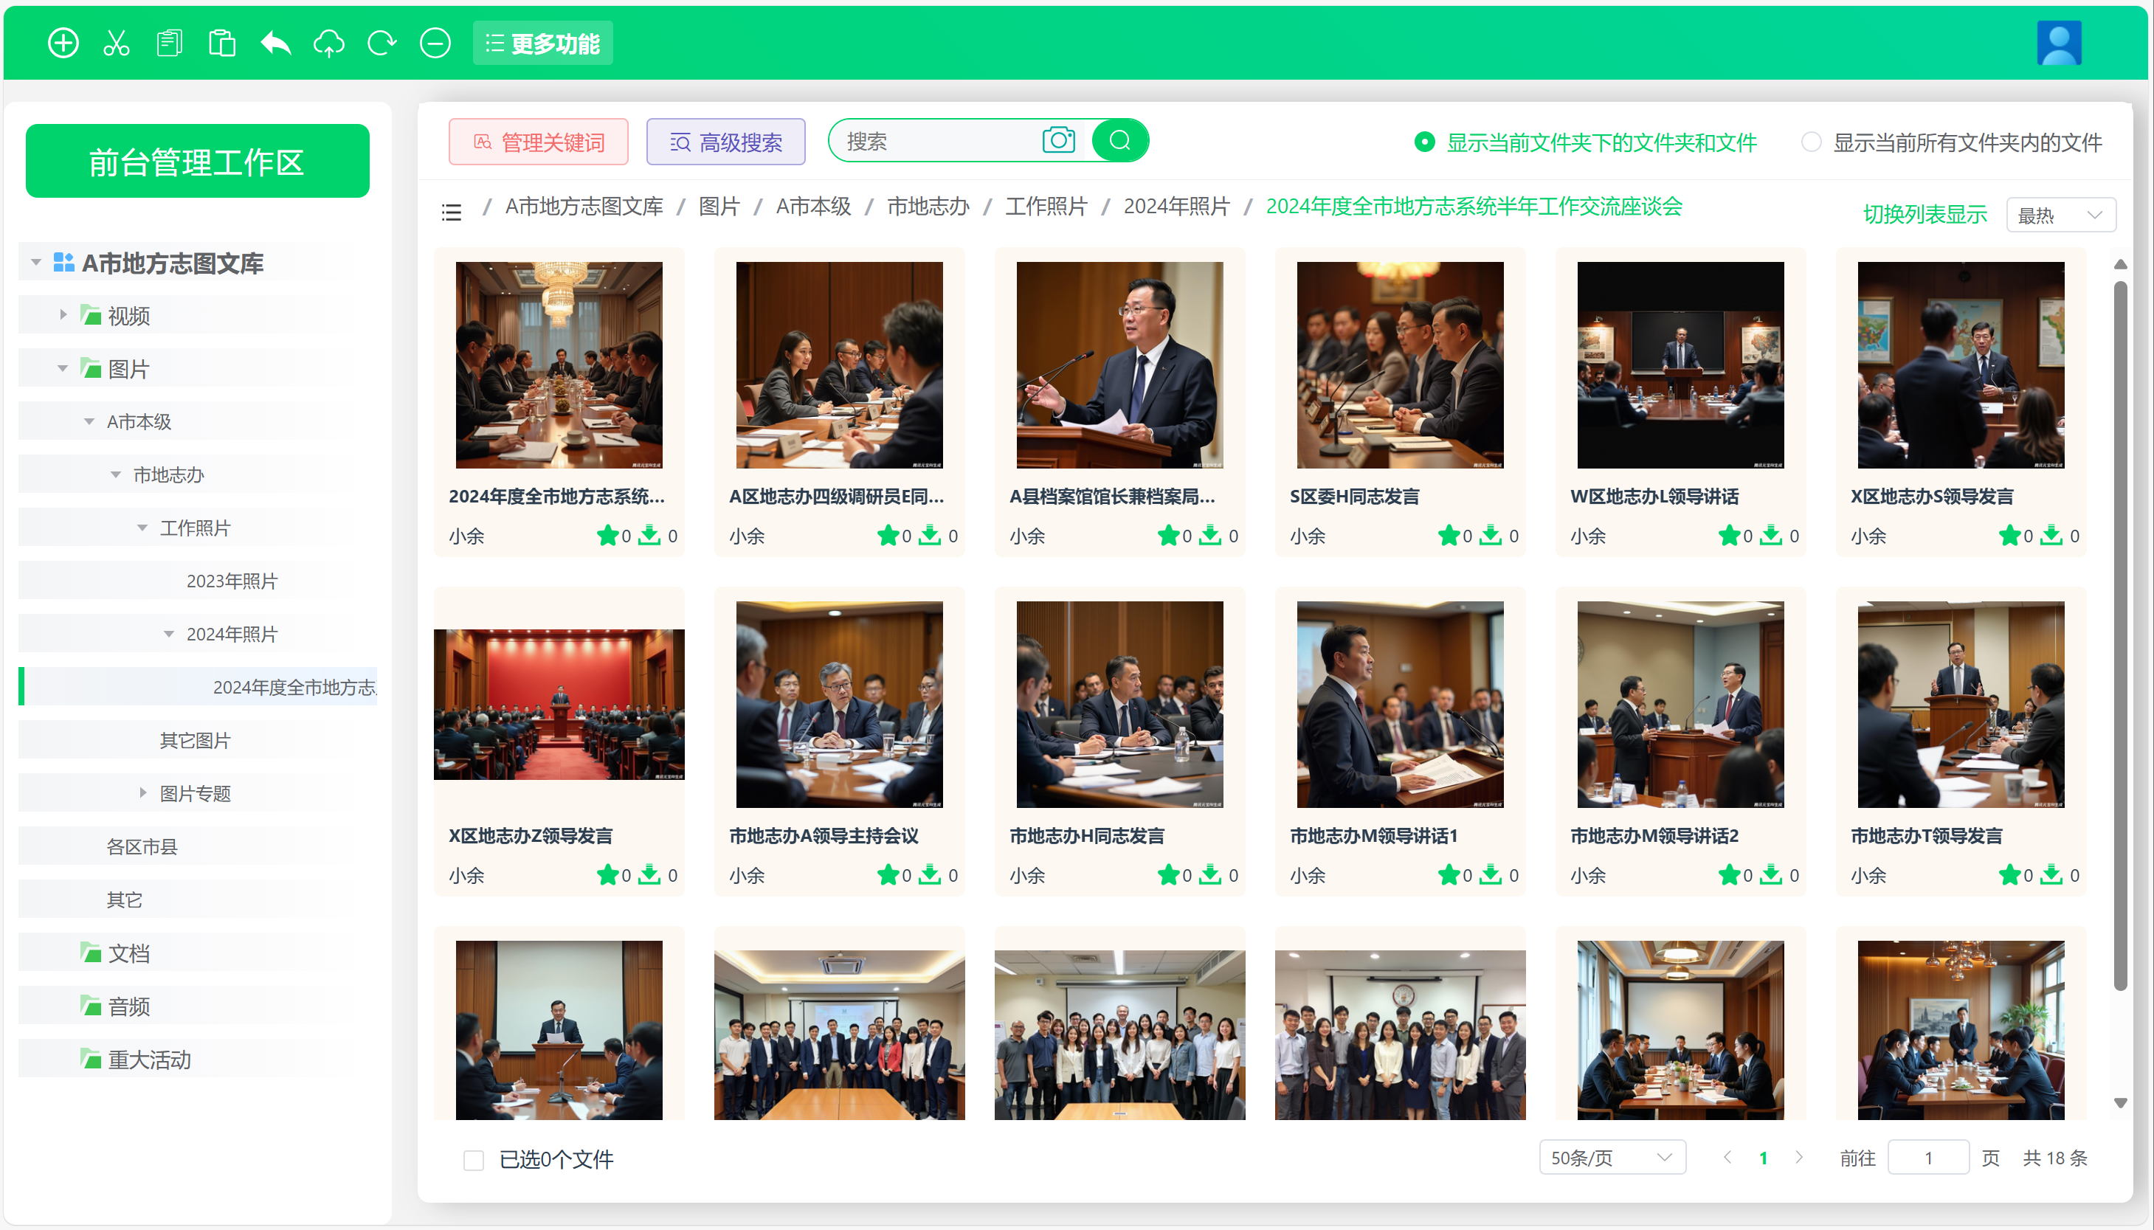Open the 更多功能 menu
This screenshot has height=1230, width=2154.
(543, 43)
